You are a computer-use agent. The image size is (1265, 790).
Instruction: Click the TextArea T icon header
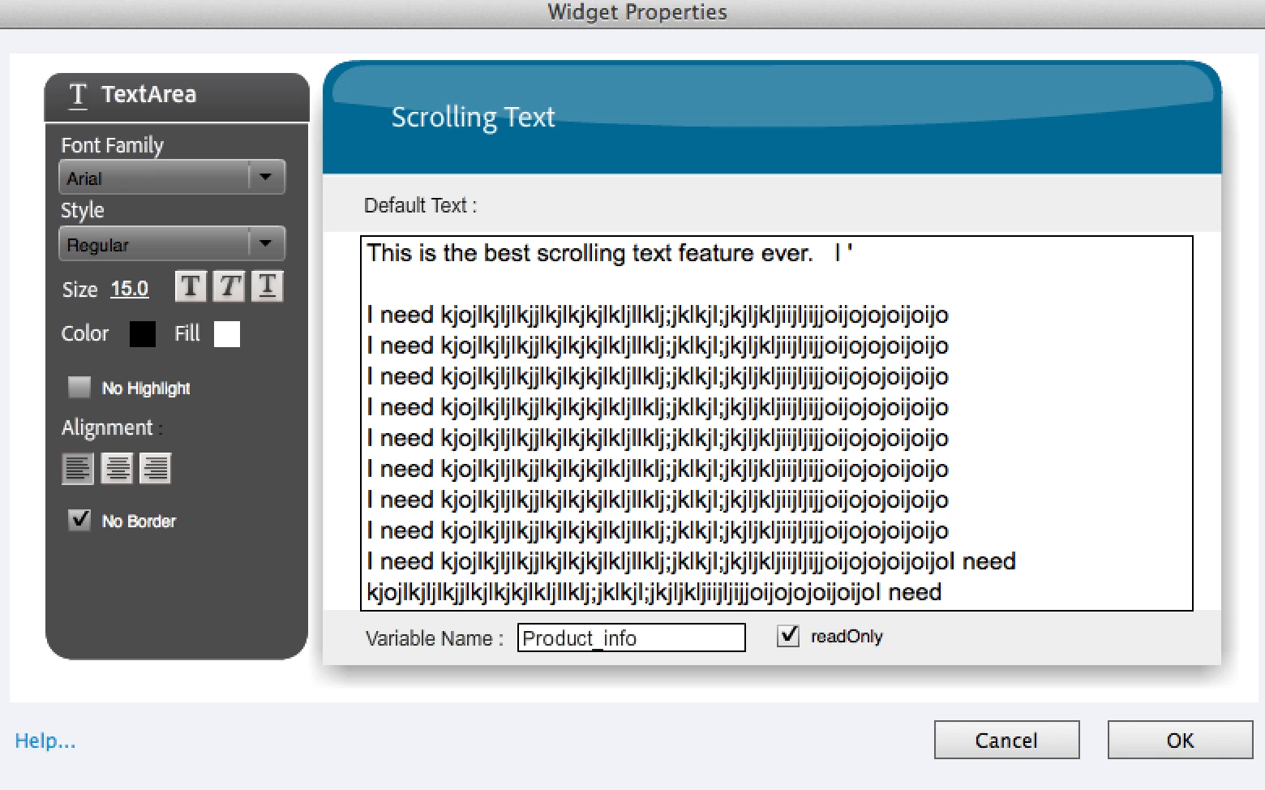click(x=78, y=95)
